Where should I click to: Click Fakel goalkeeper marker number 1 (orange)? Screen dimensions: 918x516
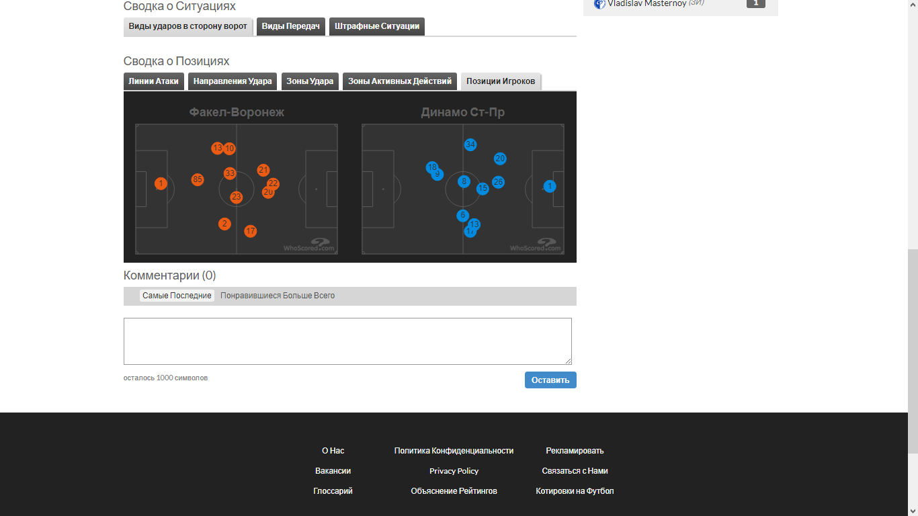pos(161,183)
